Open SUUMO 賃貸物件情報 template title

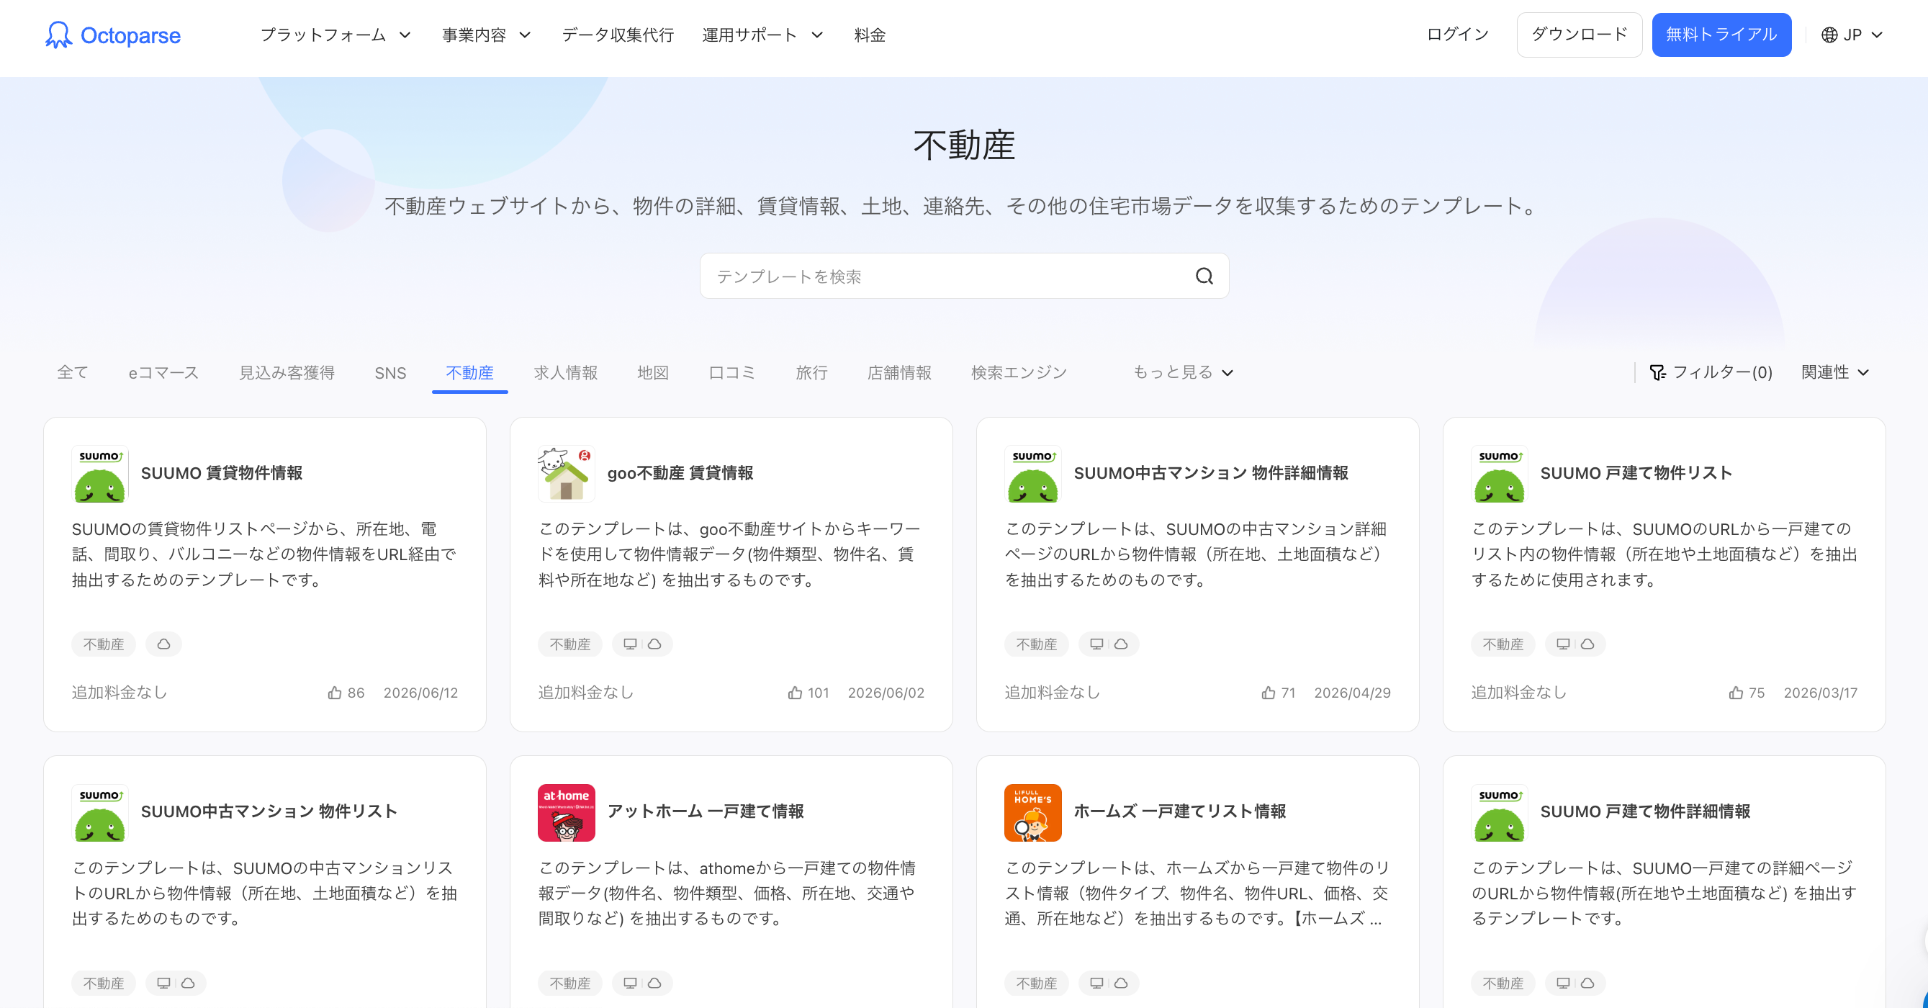click(x=222, y=473)
